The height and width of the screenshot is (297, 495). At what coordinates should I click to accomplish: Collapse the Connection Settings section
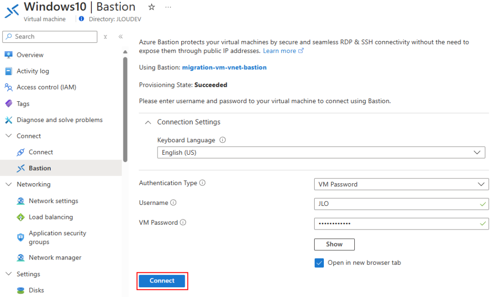[x=148, y=122]
